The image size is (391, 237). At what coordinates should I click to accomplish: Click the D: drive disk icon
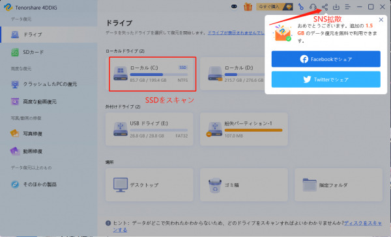tap(215, 73)
